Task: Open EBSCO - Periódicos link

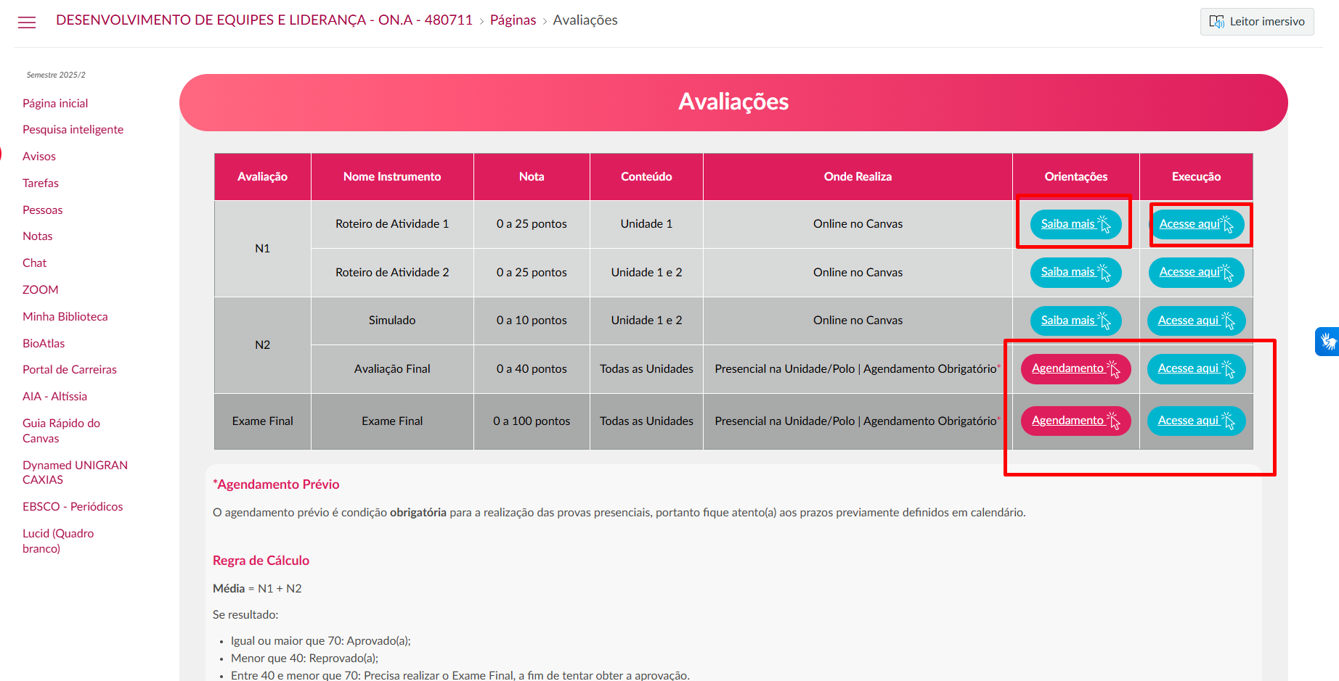Action: click(73, 506)
